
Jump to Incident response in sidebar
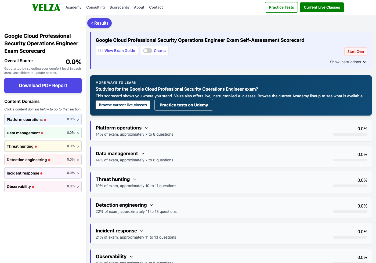43,173
